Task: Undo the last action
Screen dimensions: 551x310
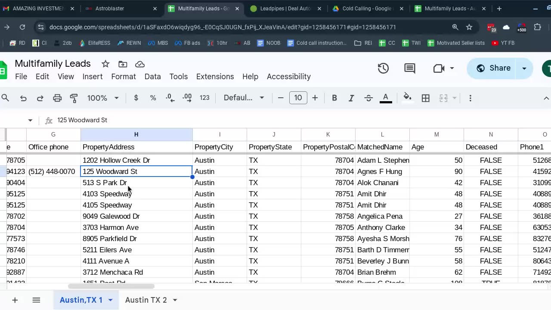Action: click(x=23, y=98)
